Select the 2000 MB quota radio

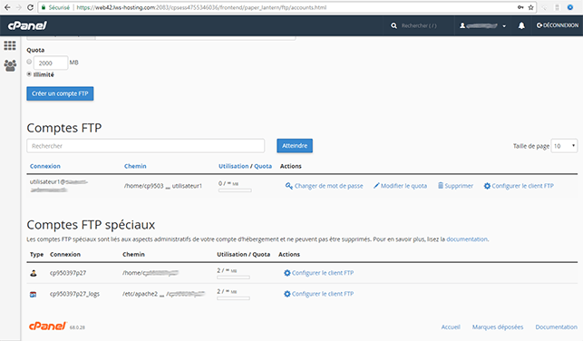[x=29, y=62]
